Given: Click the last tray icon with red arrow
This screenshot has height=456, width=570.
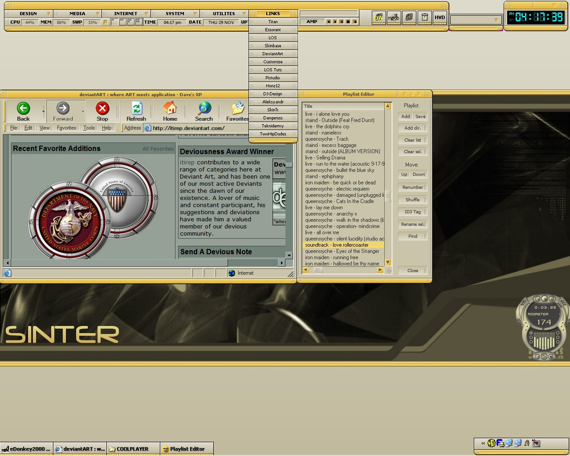Looking at the screenshot, I should tap(536, 443).
